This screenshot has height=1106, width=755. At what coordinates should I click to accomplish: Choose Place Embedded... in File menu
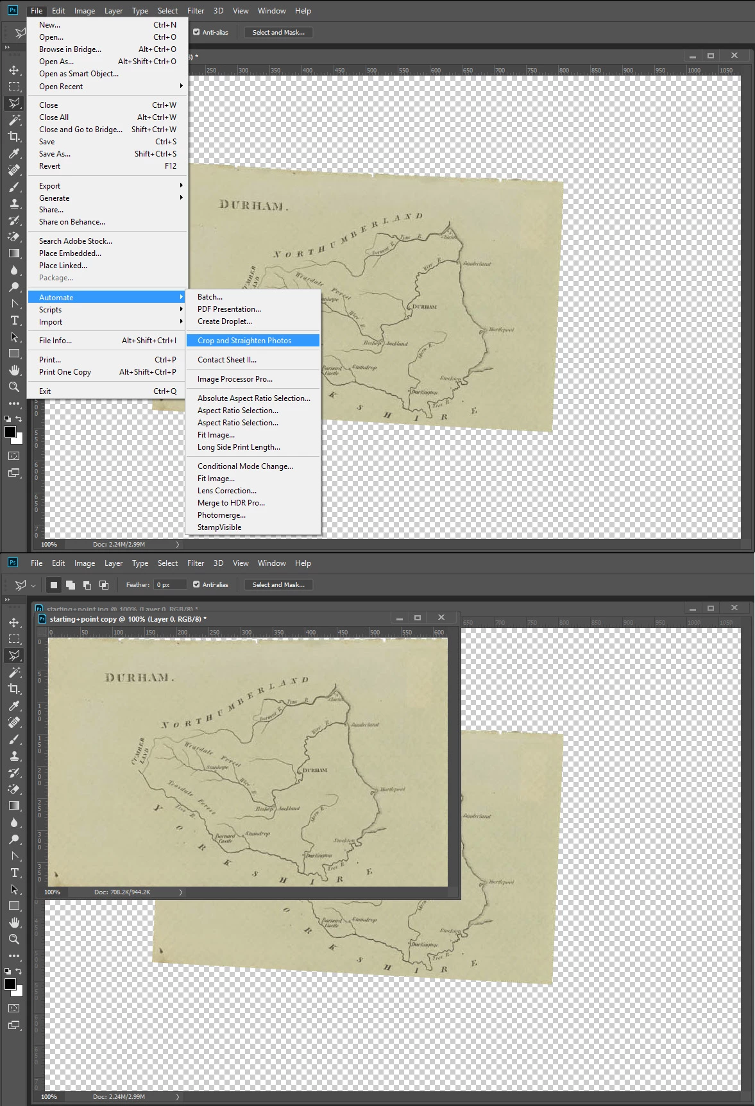coord(108,253)
